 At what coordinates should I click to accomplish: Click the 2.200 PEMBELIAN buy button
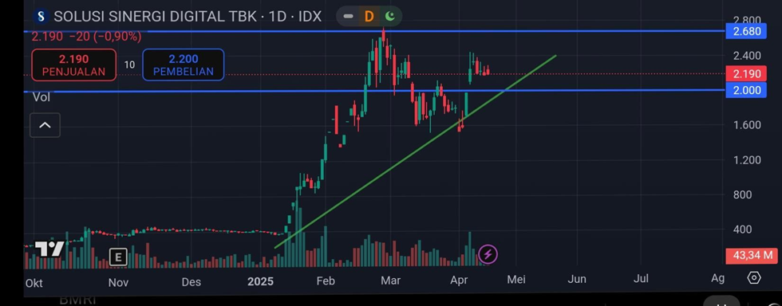click(183, 65)
